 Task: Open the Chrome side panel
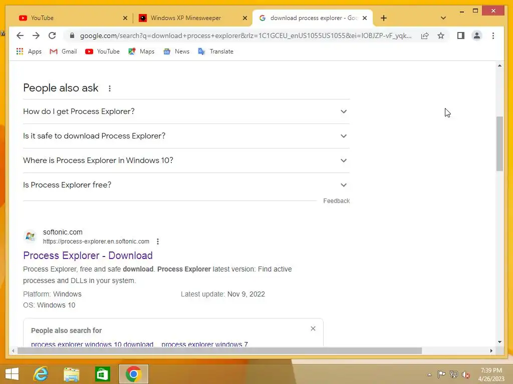(461, 35)
